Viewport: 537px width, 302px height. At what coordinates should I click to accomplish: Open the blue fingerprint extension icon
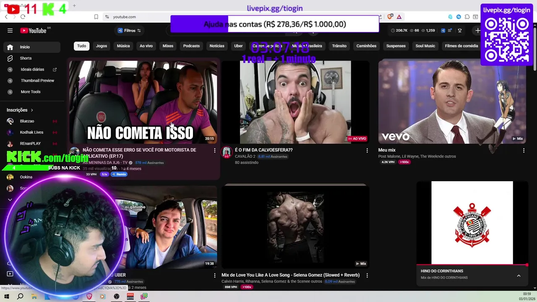click(450, 17)
